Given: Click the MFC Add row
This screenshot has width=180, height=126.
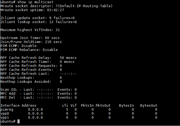Looking at the screenshot, I should (x=38, y=93).
